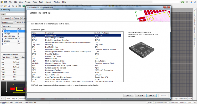Click the Save disk toolbar icon
This screenshot has height=104, width=197.
click(x=9, y=6)
